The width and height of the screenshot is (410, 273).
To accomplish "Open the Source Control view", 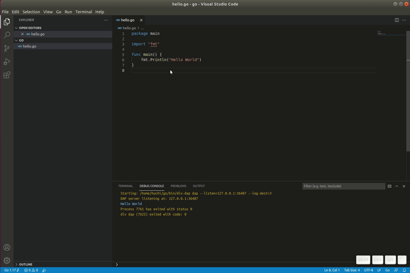I will 7,48.
